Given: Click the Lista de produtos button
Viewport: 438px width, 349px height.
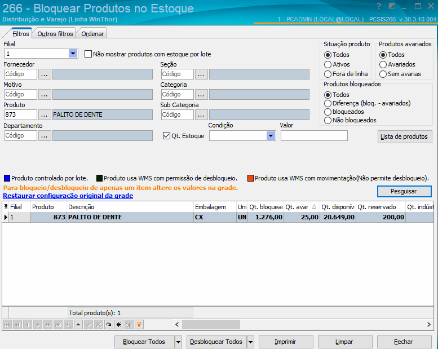Looking at the screenshot, I should pos(405,136).
